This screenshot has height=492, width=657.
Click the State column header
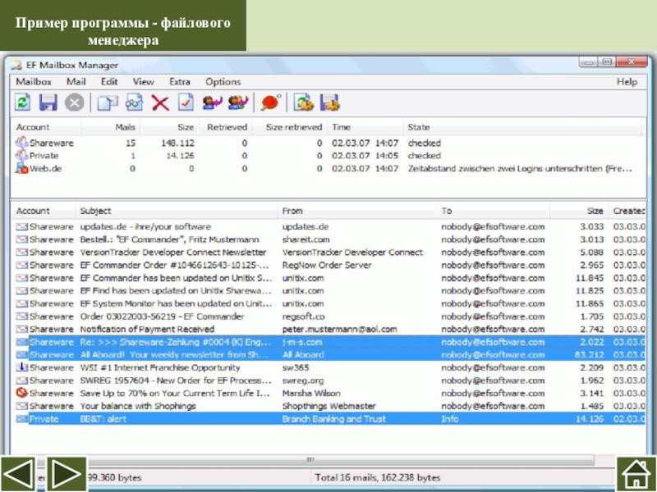[x=522, y=127]
